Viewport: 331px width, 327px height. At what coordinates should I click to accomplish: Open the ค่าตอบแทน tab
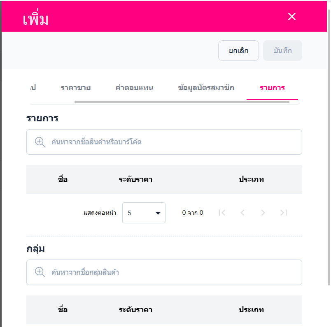pyautogui.click(x=135, y=88)
